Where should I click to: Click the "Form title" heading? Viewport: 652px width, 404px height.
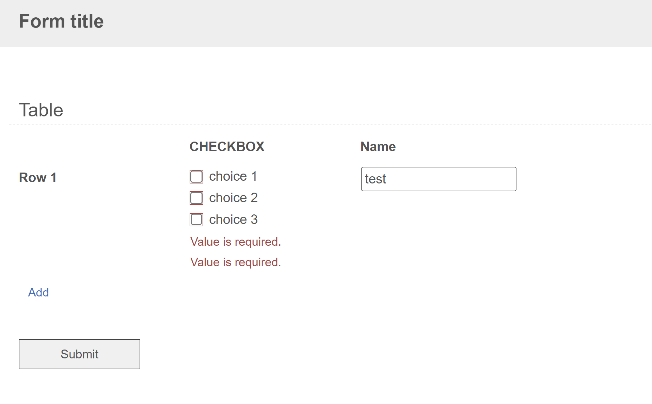point(61,21)
